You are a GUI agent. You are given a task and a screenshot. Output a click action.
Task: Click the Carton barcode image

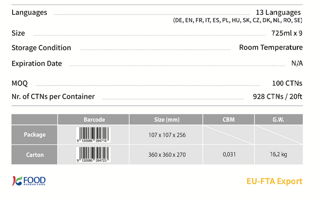pyautogui.click(x=93, y=155)
